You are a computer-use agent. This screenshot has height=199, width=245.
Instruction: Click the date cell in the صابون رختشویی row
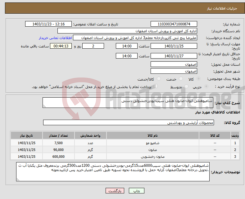pos(26,157)
